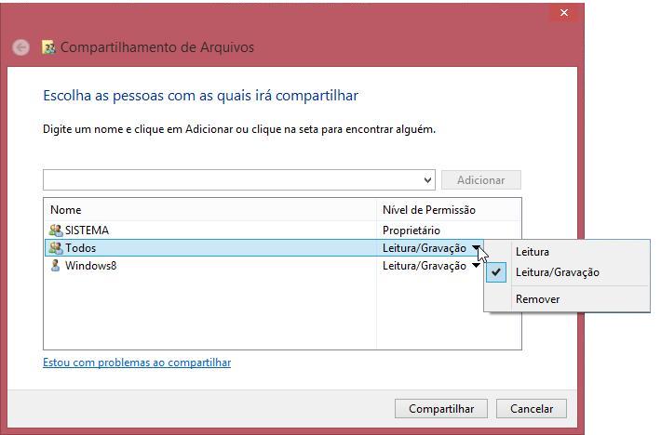
Task: Click the name entry text field
Action: tap(231, 180)
